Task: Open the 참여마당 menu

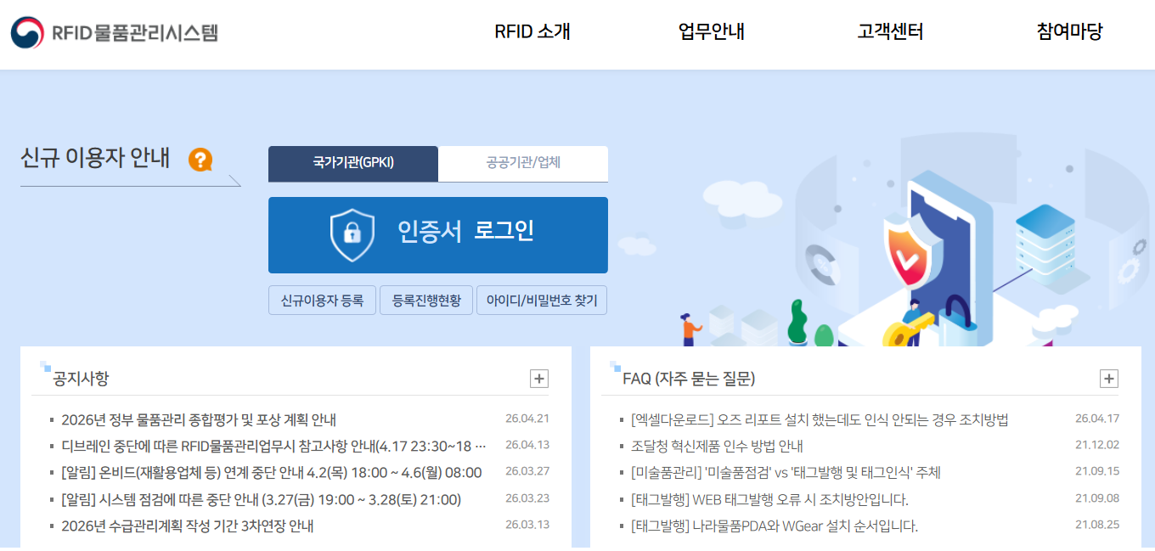Action: click(x=1069, y=32)
